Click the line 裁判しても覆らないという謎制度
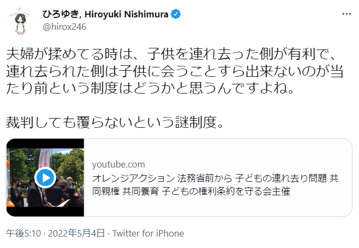 pos(115,122)
